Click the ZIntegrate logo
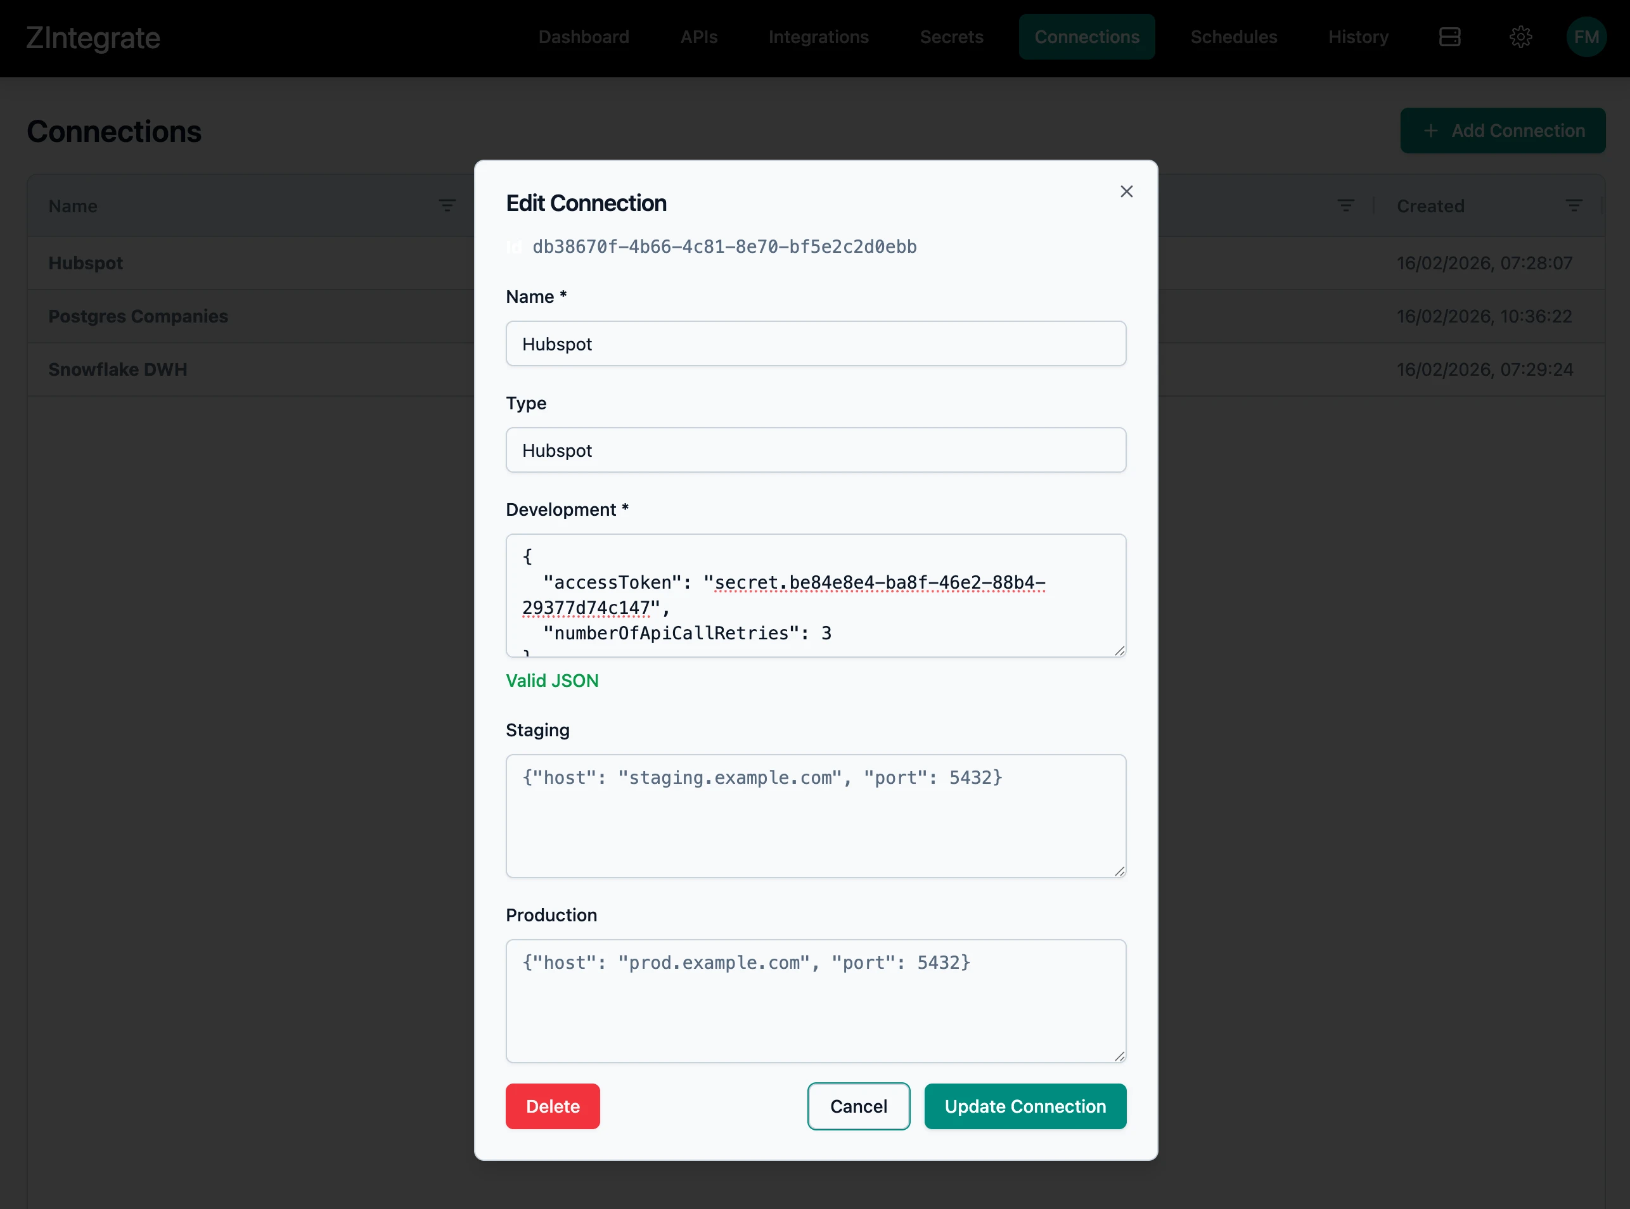Image resolution: width=1630 pixels, height=1209 pixels. (93, 37)
